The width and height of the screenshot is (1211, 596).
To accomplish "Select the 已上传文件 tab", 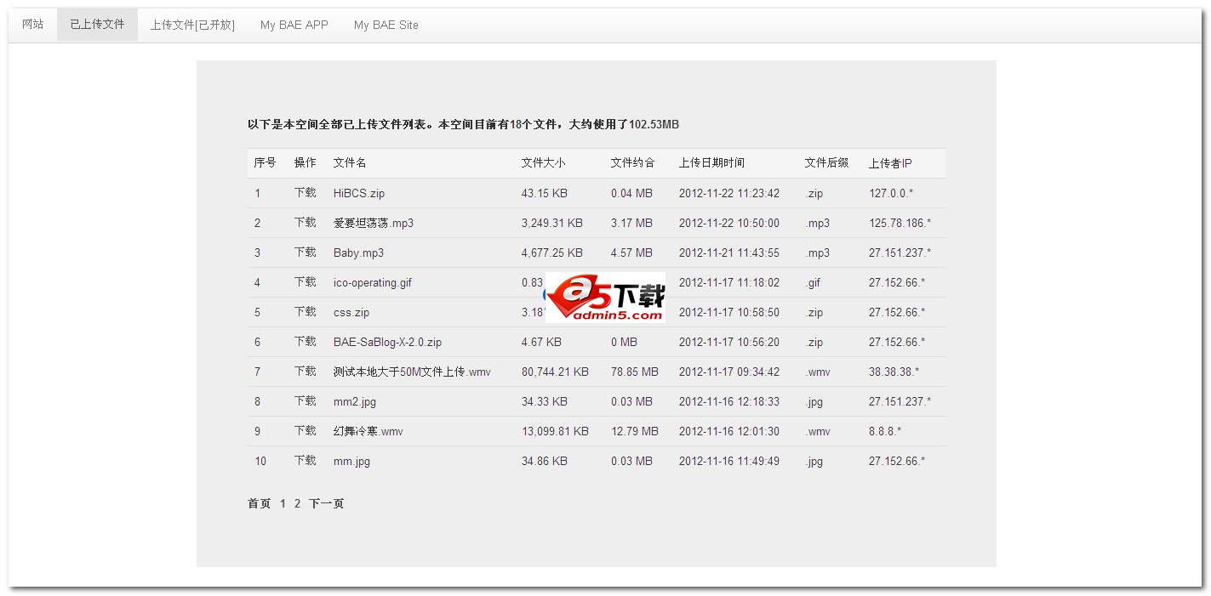I will 97,25.
